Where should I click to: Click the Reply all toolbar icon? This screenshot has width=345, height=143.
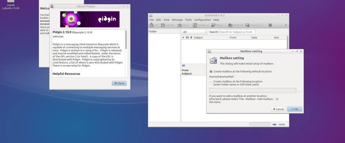[230, 25]
